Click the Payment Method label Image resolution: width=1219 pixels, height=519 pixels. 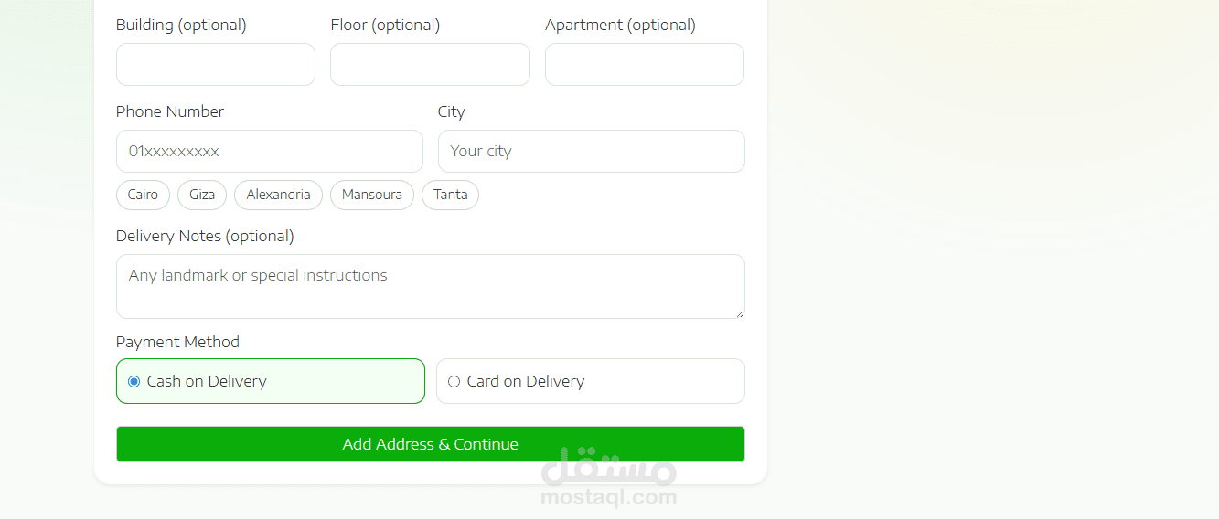(x=177, y=342)
